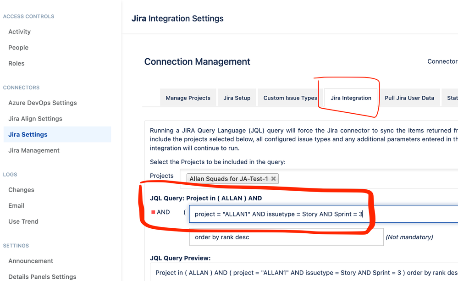Switch to Pull Jira User Data tab
458x281 pixels.
[x=409, y=98]
